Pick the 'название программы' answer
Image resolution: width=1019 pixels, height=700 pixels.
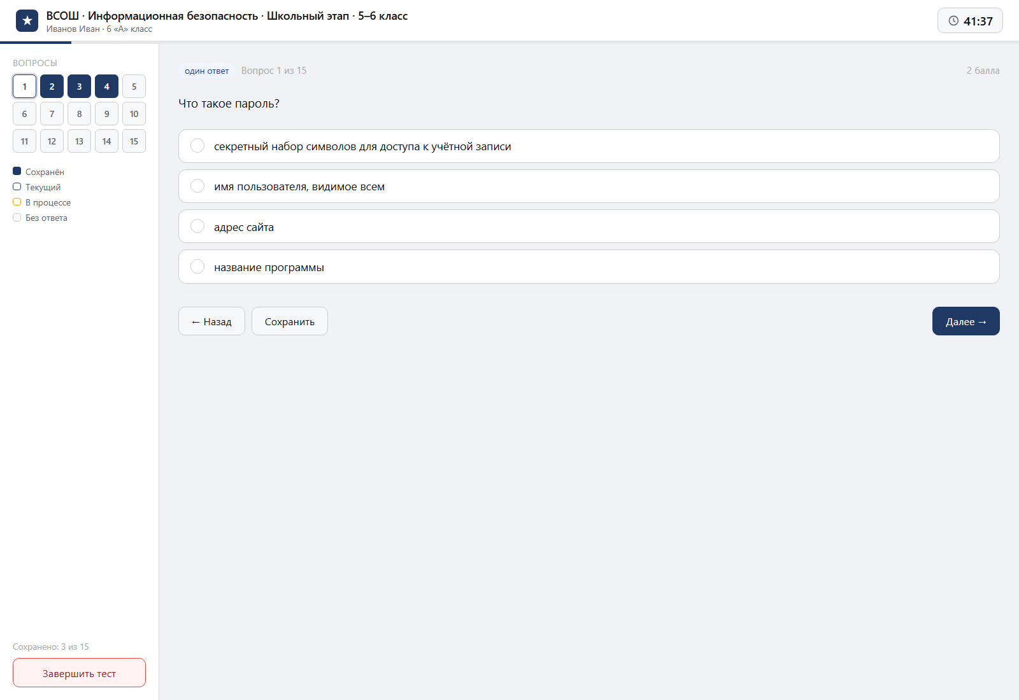[x=588, y=267]
